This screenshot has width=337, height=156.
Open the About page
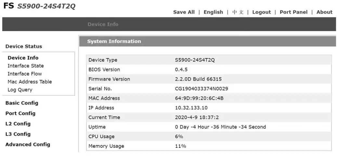tap(324, 12)
